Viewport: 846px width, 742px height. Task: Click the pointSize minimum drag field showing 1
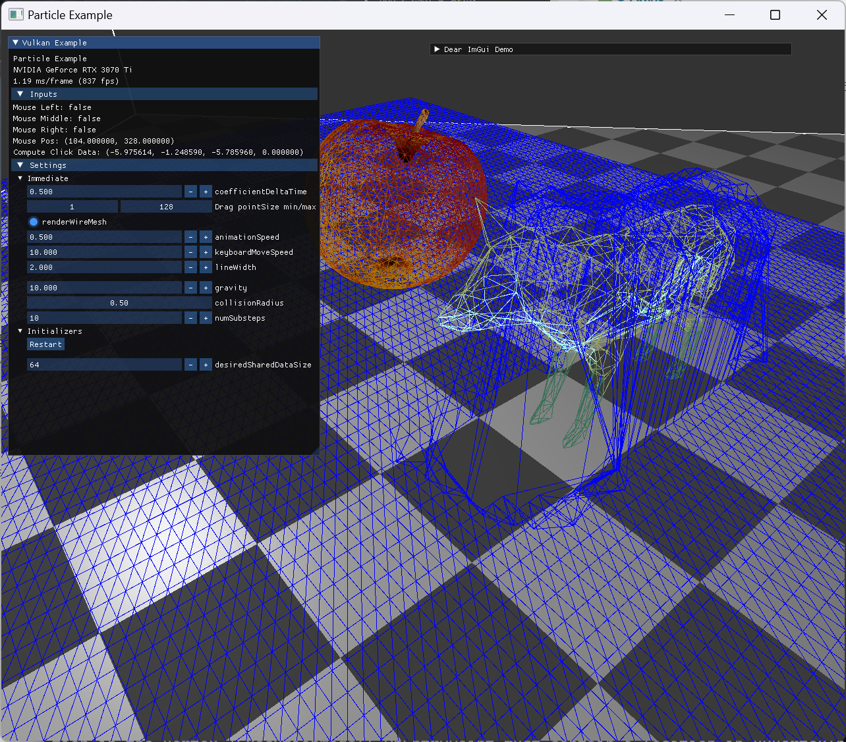tap(72, 207)
